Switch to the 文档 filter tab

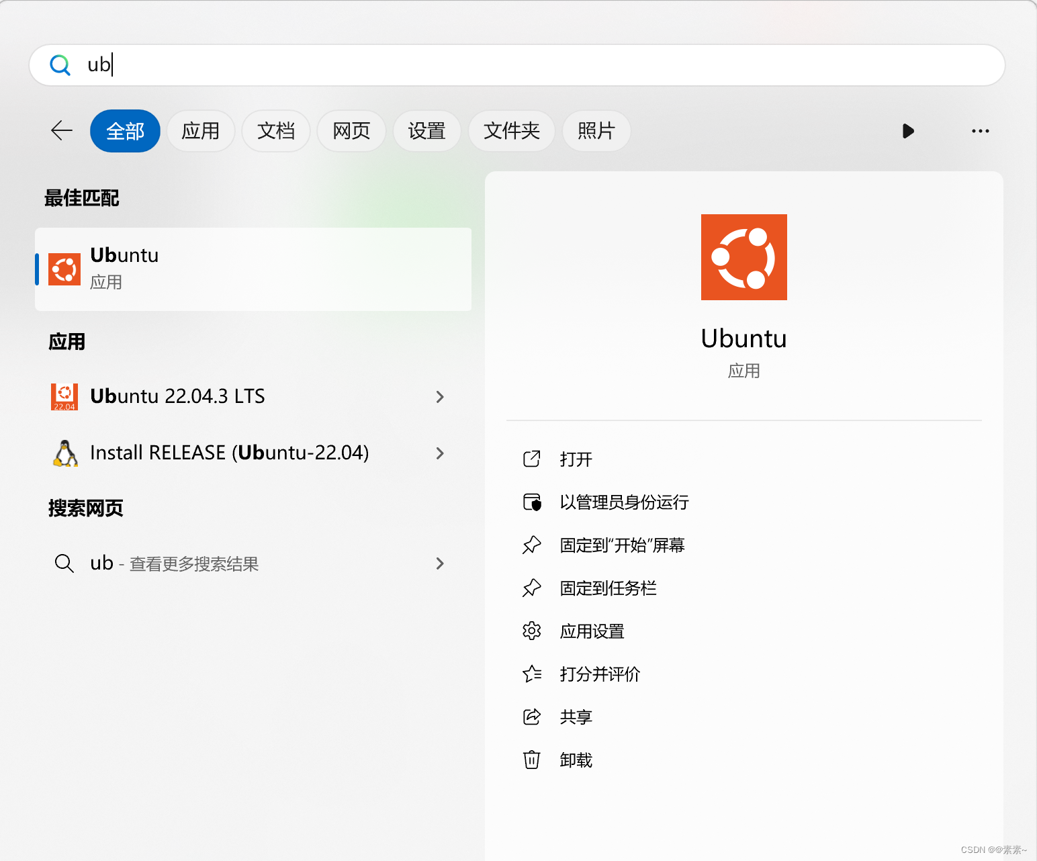276,131
